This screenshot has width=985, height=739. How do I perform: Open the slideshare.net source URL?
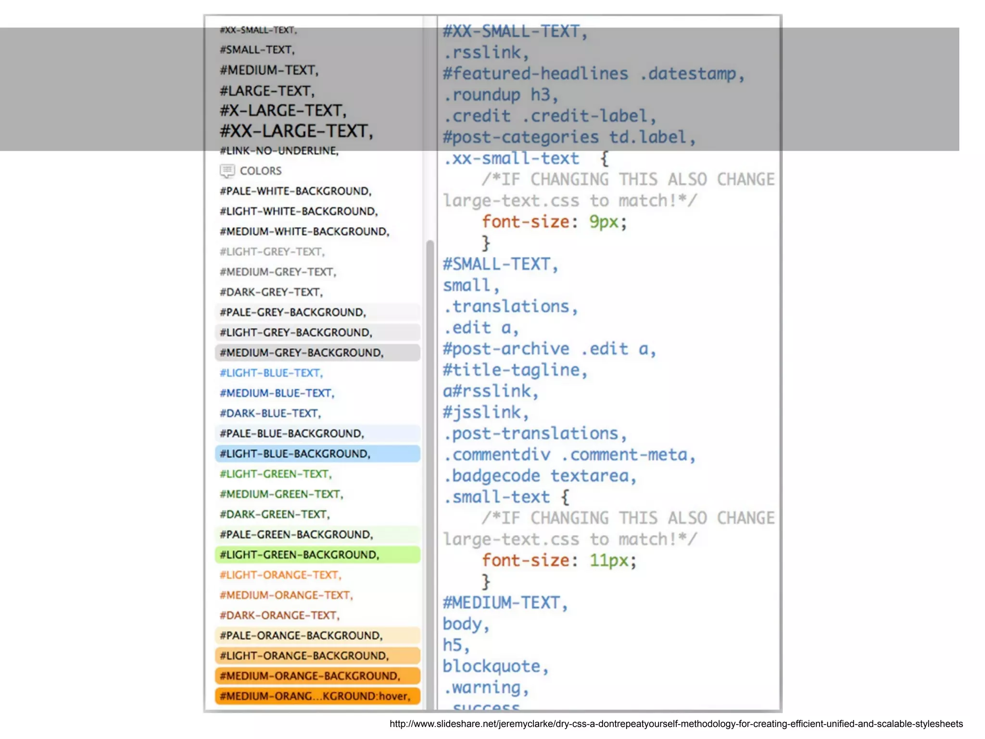pos(676,724)
